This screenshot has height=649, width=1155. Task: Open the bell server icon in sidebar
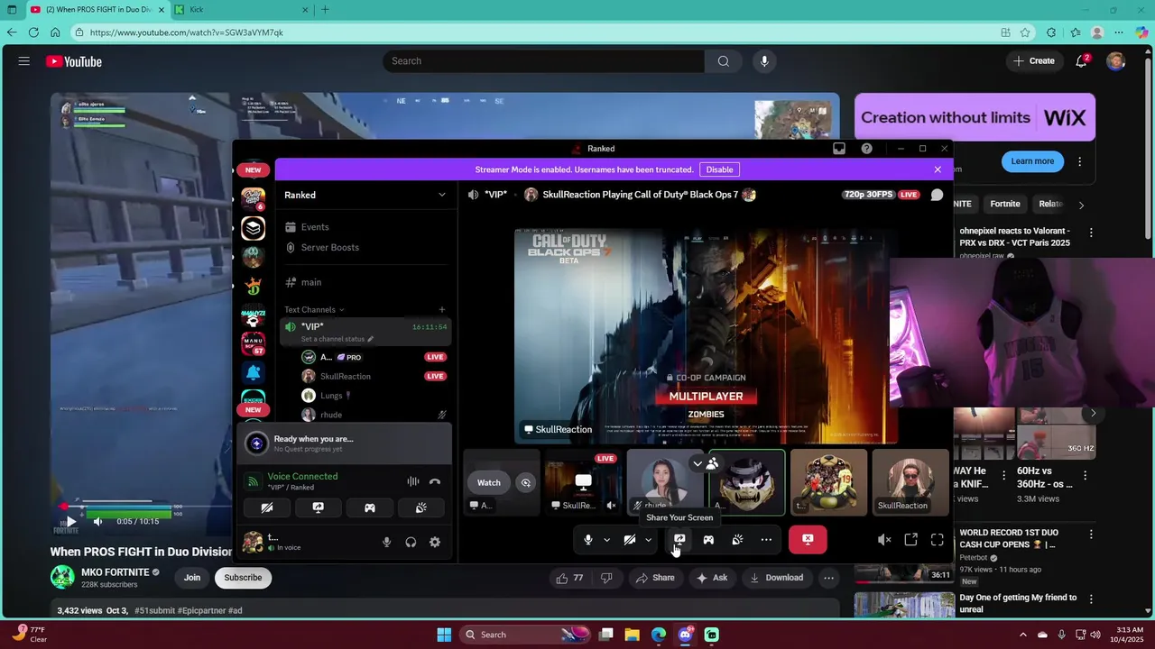point(253,371)
